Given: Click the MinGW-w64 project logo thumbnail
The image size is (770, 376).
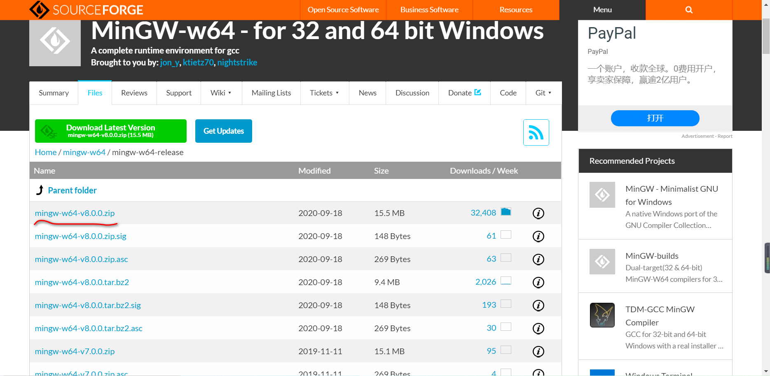Looking at the screenshot, I should coord(55,43).
